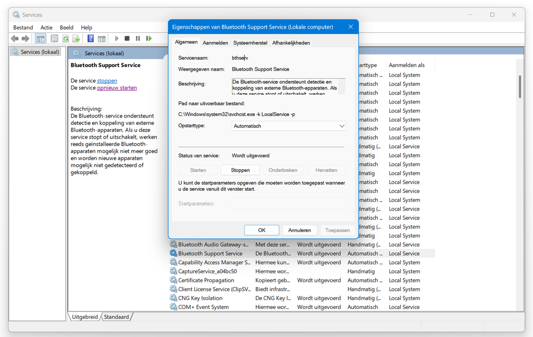This screenshot has height=337, width=533.
Task: Open the Opstarttype dropdown showing Automatisch
Action: [288, 126]
